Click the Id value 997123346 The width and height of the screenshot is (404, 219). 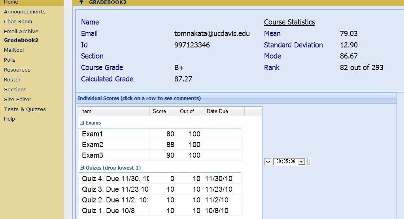click(x=192, y=45)
